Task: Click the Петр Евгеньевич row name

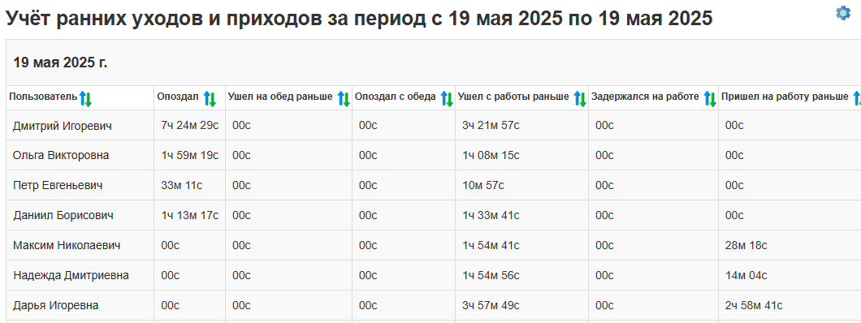Action: [58, 186]
